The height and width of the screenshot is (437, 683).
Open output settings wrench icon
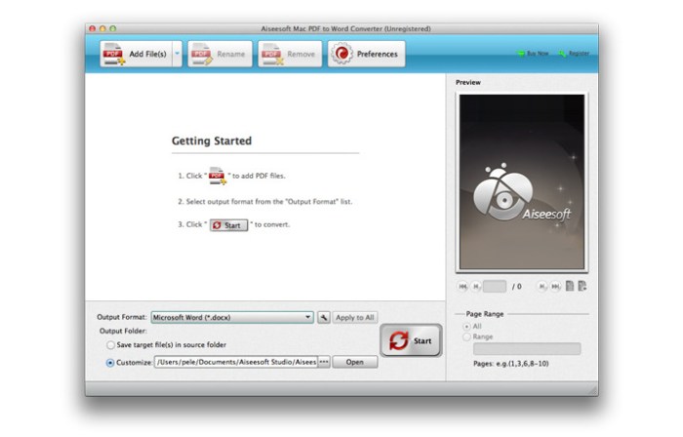[x=324, y=317]
